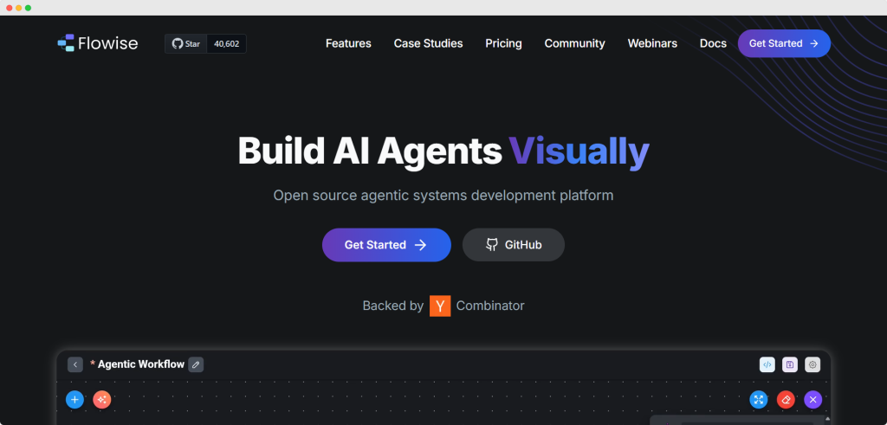Click the red close window dot
Viewport: 887px width, 425px height.
click(x=9, y=8)
